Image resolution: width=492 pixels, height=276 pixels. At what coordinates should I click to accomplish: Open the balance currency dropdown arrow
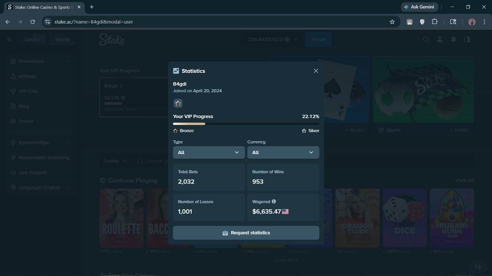(x=296, y=40)
